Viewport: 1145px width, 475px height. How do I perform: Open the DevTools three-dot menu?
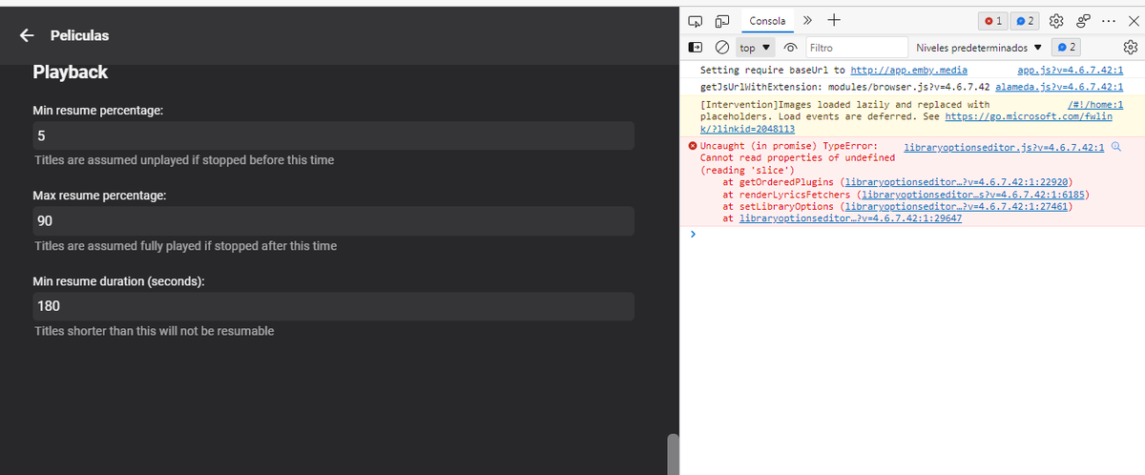[1108, 21]
